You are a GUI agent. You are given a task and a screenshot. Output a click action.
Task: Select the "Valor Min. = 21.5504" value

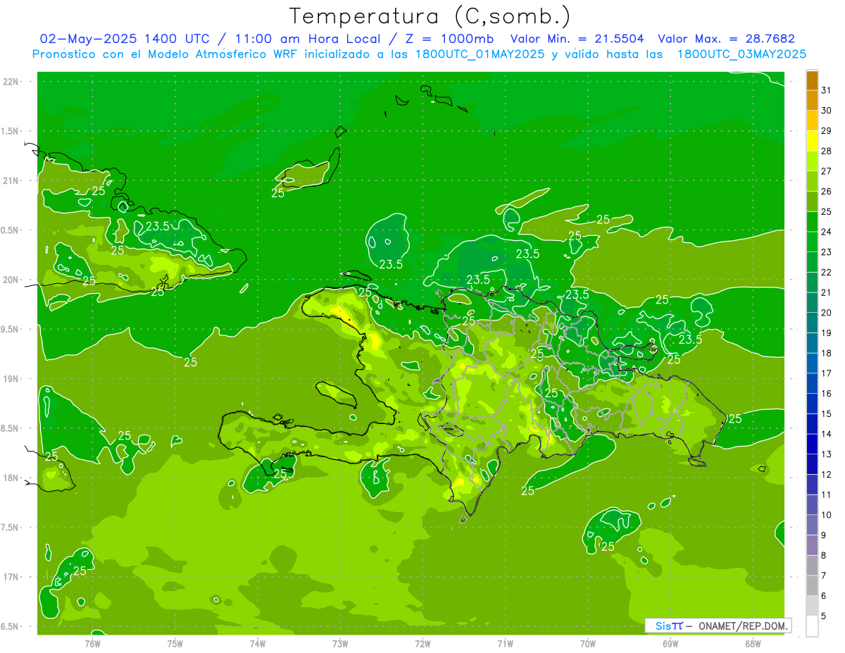click(577, 39)
